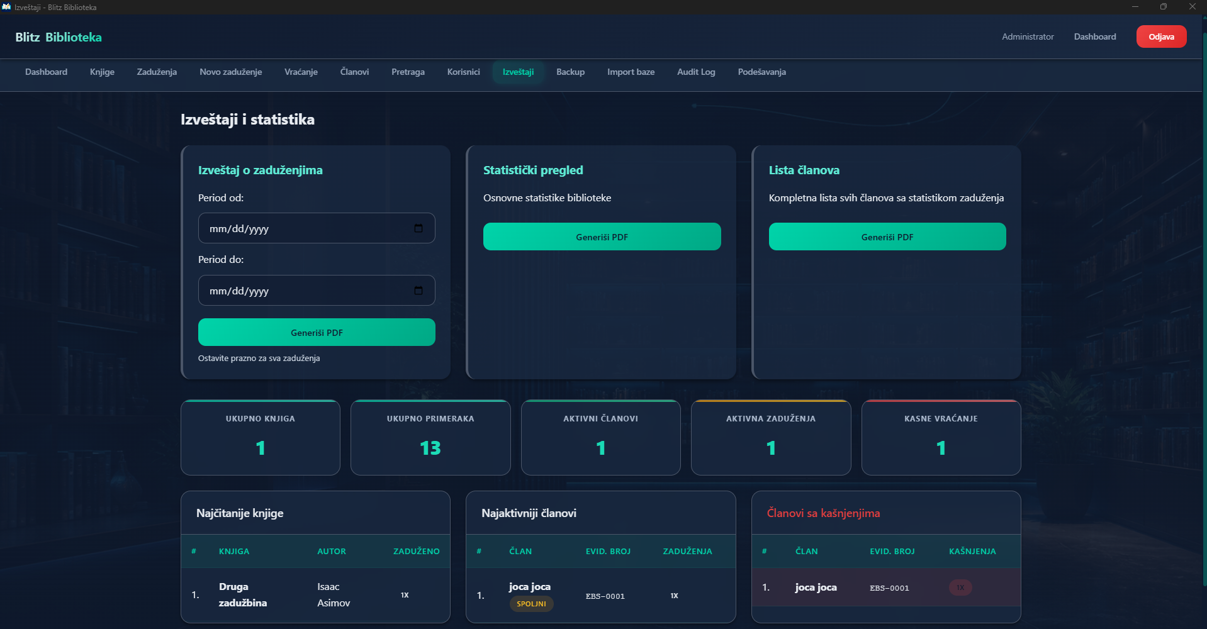Click the Kasne vraćanje stat card
Screen dimensions: 1207x629
941,437
